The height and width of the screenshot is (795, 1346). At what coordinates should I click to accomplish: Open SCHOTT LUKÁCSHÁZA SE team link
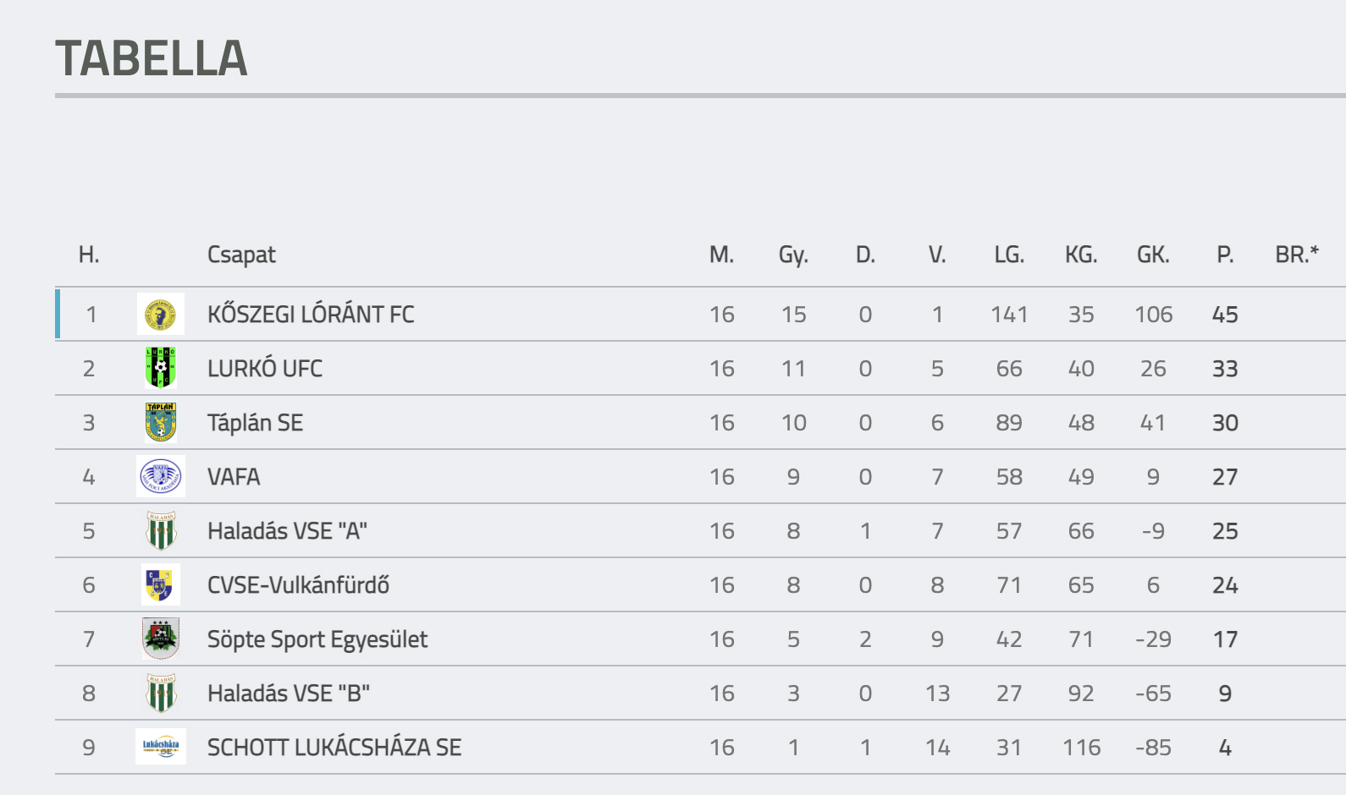click(x=334, y=748)
